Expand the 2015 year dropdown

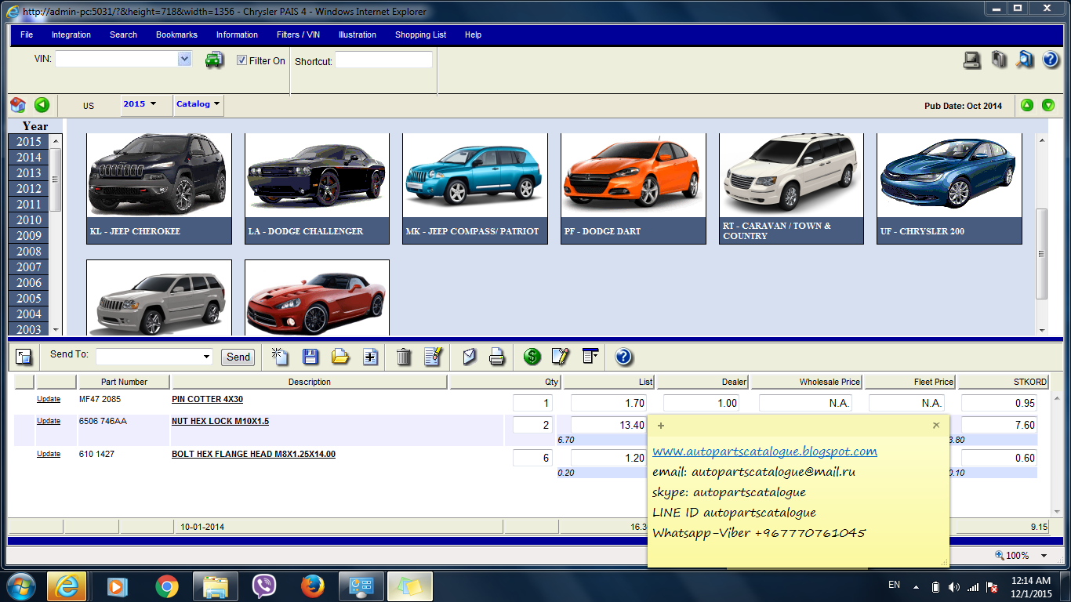(140, 104)
